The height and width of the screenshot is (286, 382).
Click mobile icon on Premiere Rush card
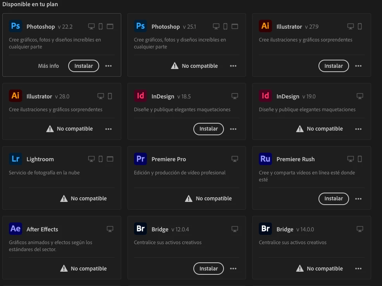click(x=360, y=159)
